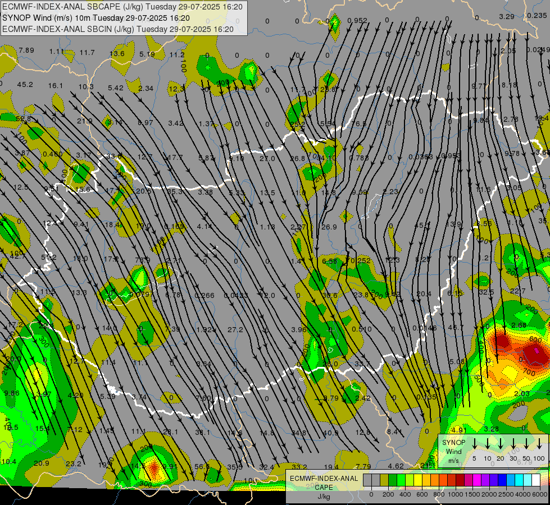This screenshot has width=550, height=505.
Task: Select the dark red CAPE legend swatch
Action: pos(460,480)
